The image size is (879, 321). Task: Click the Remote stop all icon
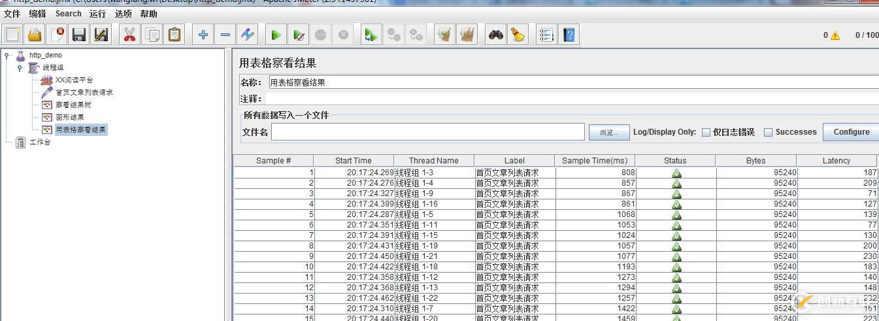393,35
